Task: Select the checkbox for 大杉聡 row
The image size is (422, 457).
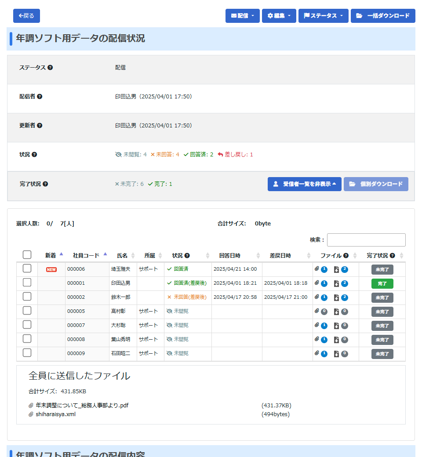Action: tap(27, 325)
